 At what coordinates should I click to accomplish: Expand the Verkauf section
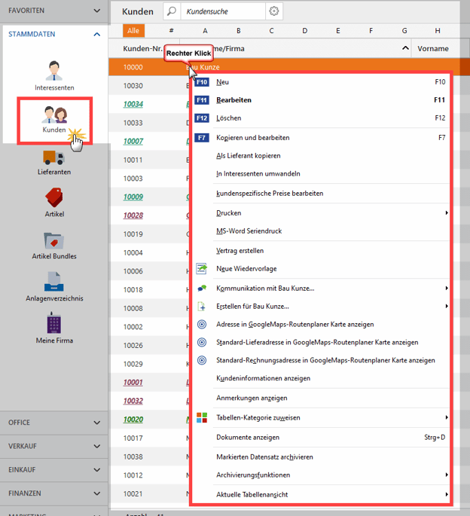tap(96, 445)
